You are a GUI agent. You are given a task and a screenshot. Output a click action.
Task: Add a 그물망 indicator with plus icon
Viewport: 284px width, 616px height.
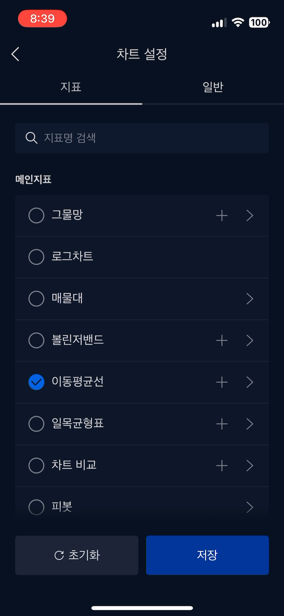click(x=222, y=216)
